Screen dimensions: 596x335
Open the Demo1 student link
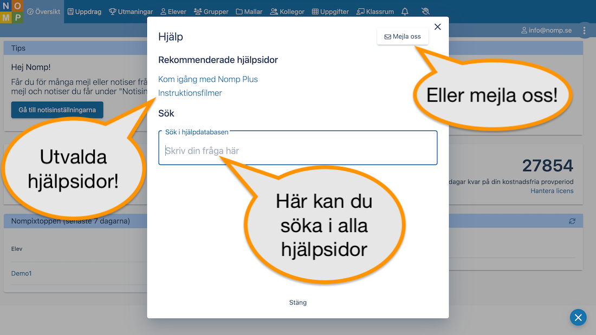(21, 273)
